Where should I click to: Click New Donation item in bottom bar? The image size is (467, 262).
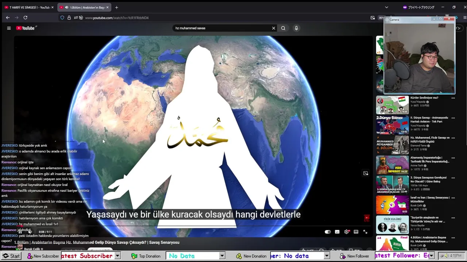point(251,256)
